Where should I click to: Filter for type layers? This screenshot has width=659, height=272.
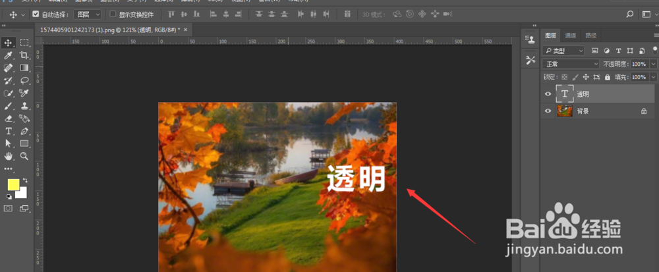tap(618, 51)
